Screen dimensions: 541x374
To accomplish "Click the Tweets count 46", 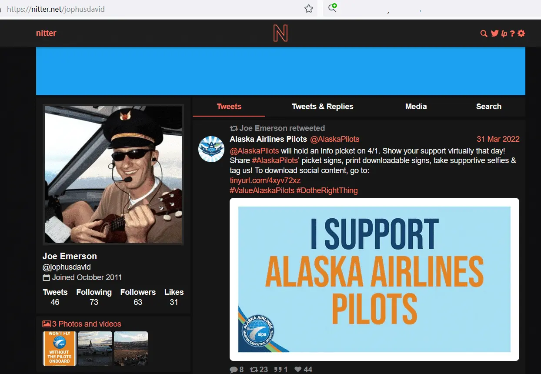I will pos(55,302).
